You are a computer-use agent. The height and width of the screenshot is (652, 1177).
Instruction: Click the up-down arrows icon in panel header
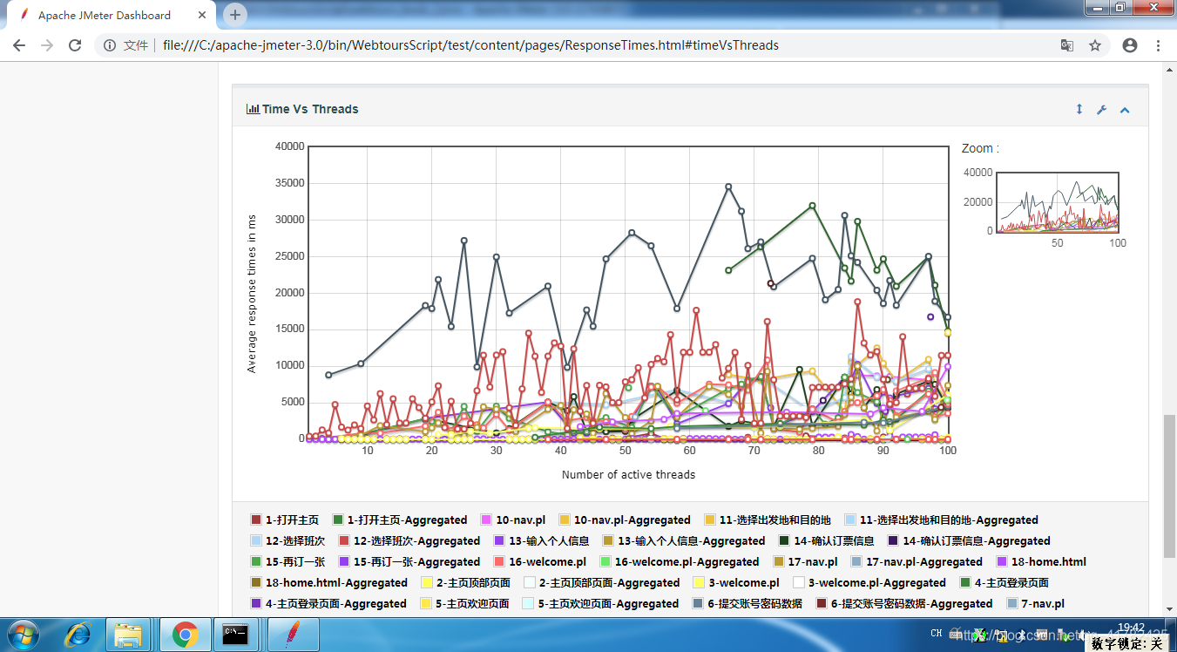click(x=1079, y=109)
